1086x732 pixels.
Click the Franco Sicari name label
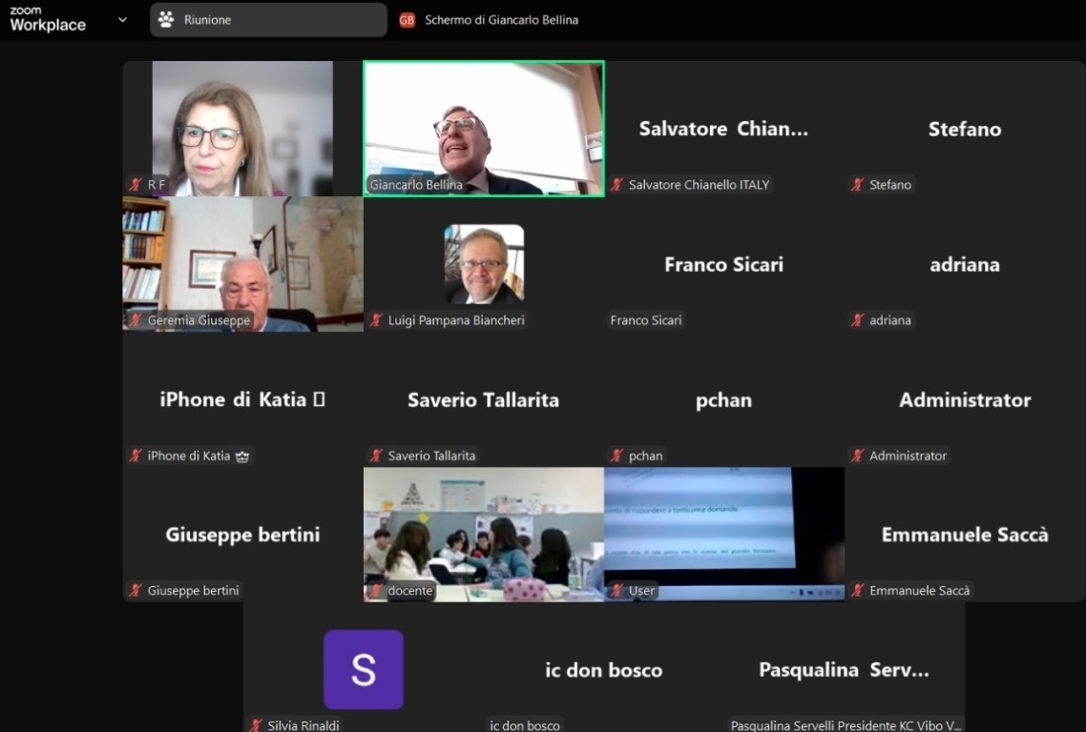pyautogui.click(x=645, y=320)
